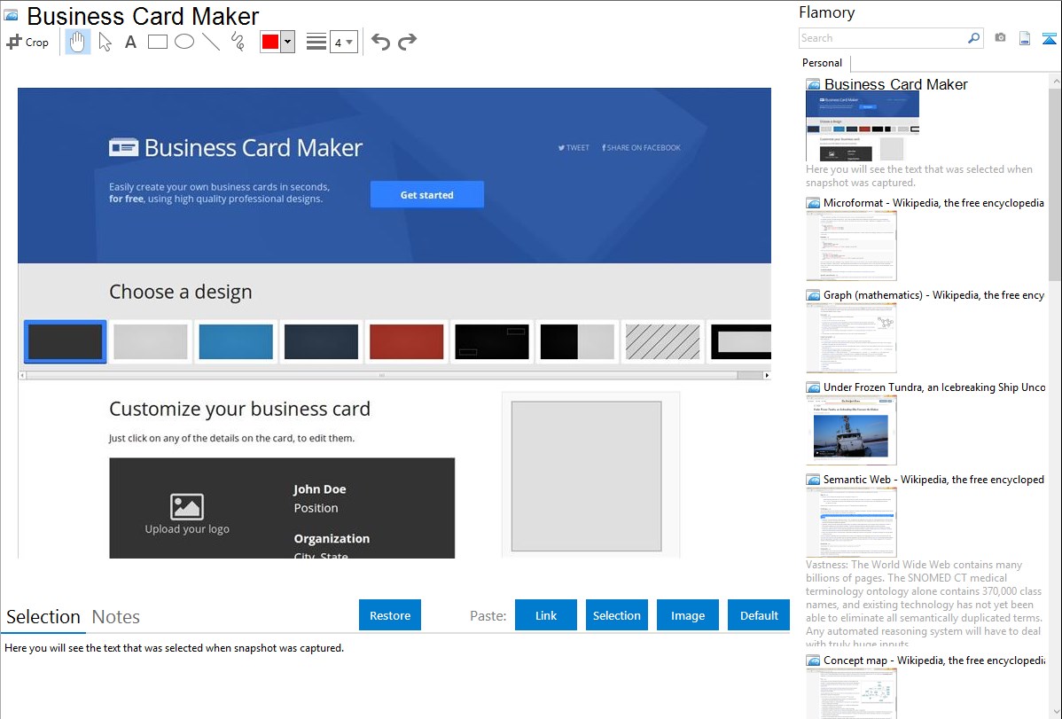Click "Semantic Web - Wikipedia" snapshot title

934,480
